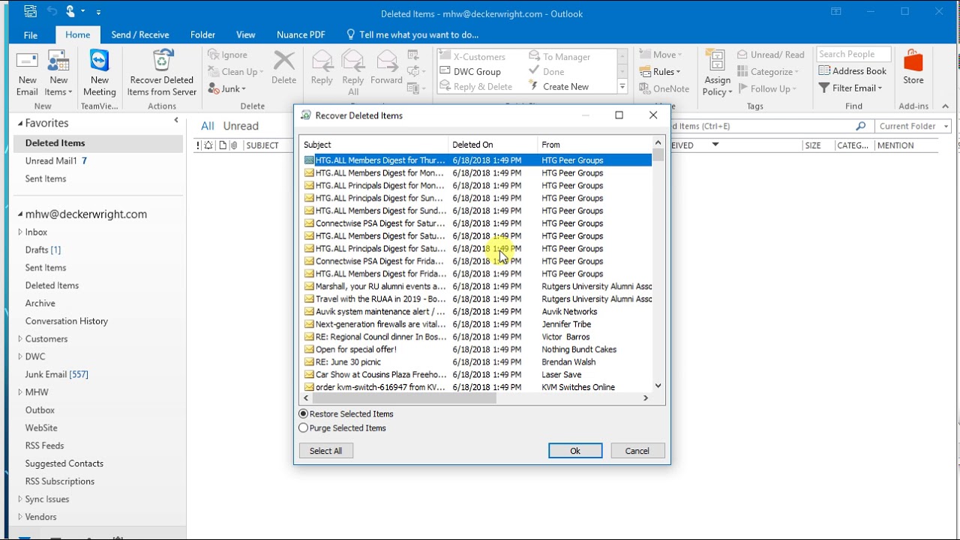This screenshot has width=960, height=540.
Task: Switch to the View tab
Action: click(245, 34)
